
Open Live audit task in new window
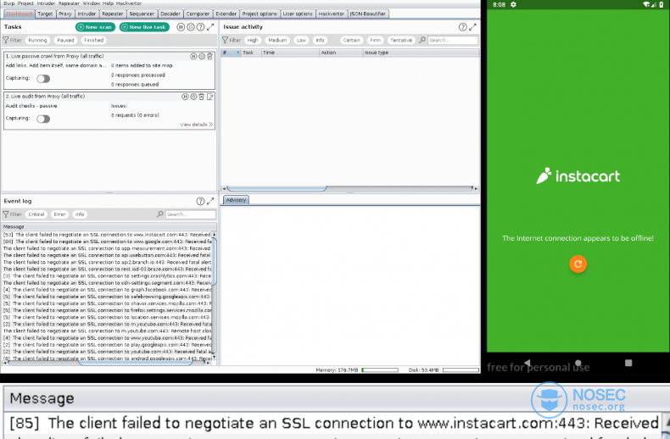click(x=209, y=97)
